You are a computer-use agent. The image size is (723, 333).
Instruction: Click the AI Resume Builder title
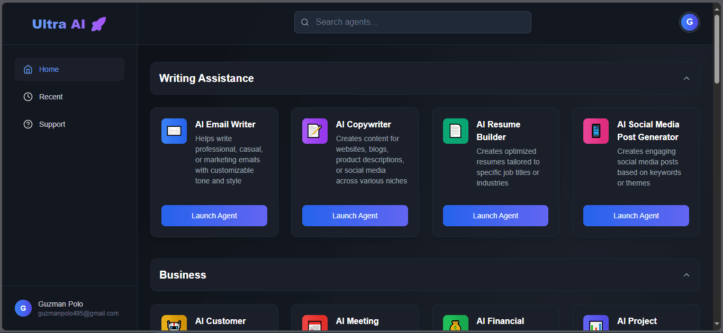pos(499,131)
